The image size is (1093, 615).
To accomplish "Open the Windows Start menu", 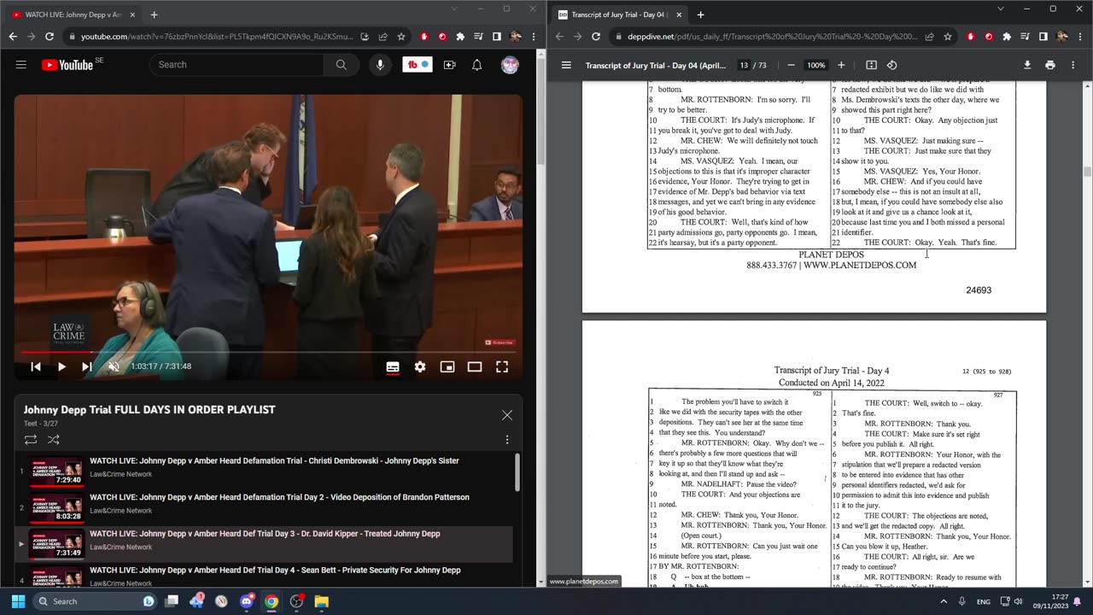I will (x=18, y=601).
